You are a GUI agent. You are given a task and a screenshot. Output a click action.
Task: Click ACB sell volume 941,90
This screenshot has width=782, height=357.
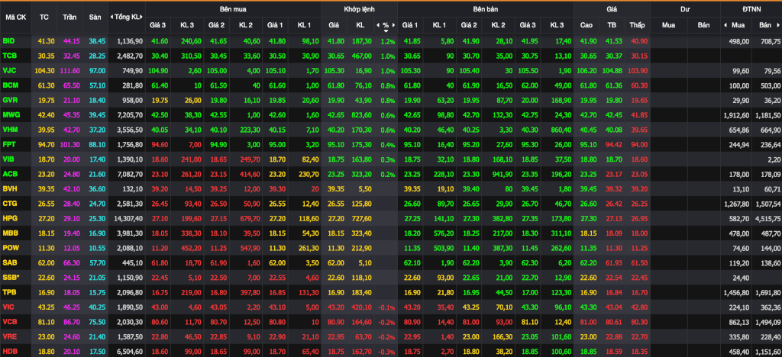click(x=501, y=174)
